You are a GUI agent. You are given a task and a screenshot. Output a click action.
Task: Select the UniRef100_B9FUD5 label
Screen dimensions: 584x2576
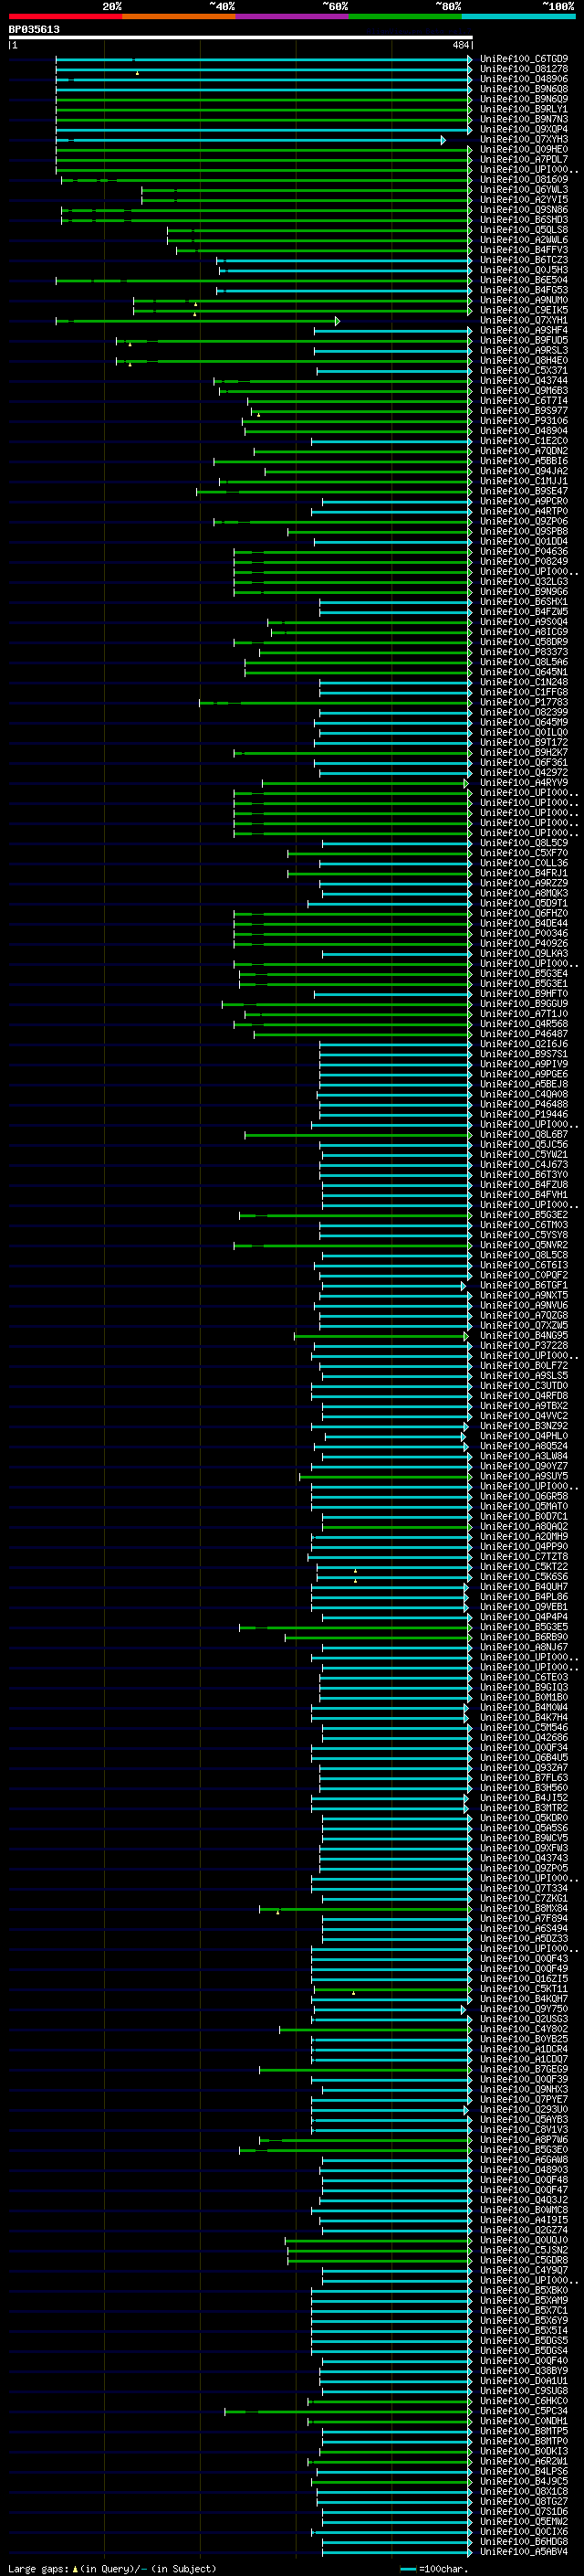[524, 341]
